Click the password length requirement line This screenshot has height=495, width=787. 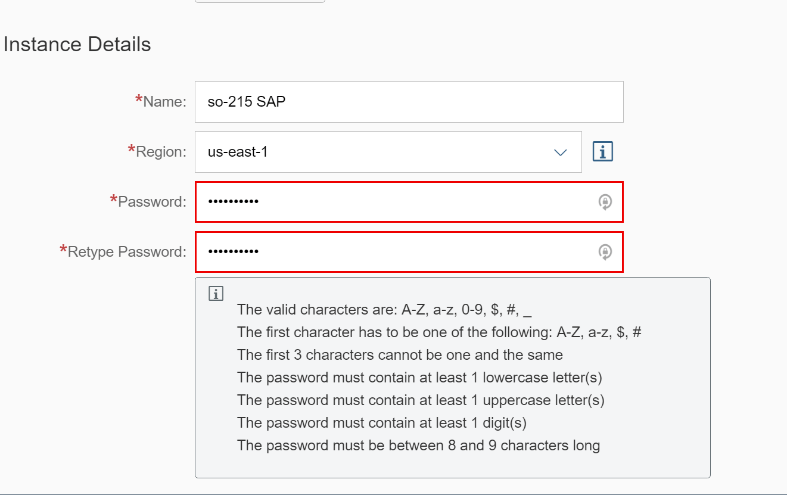coord(418,446)
